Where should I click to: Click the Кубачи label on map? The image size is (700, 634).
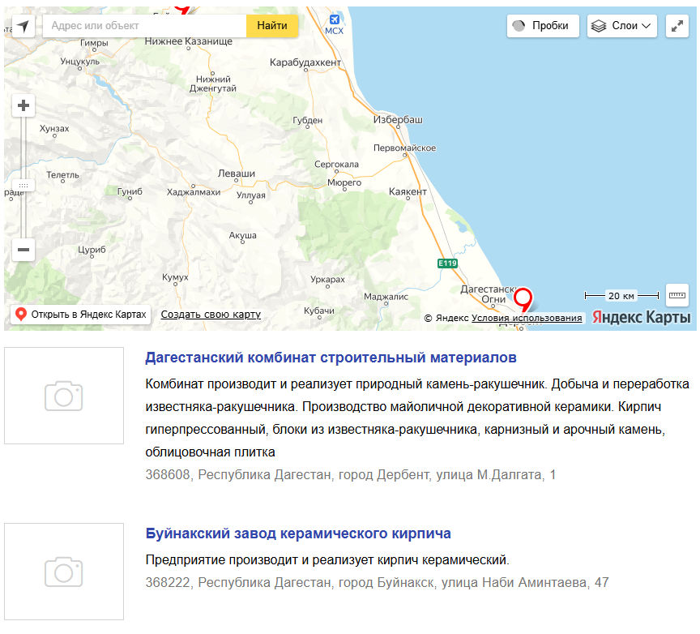(319, 311)
